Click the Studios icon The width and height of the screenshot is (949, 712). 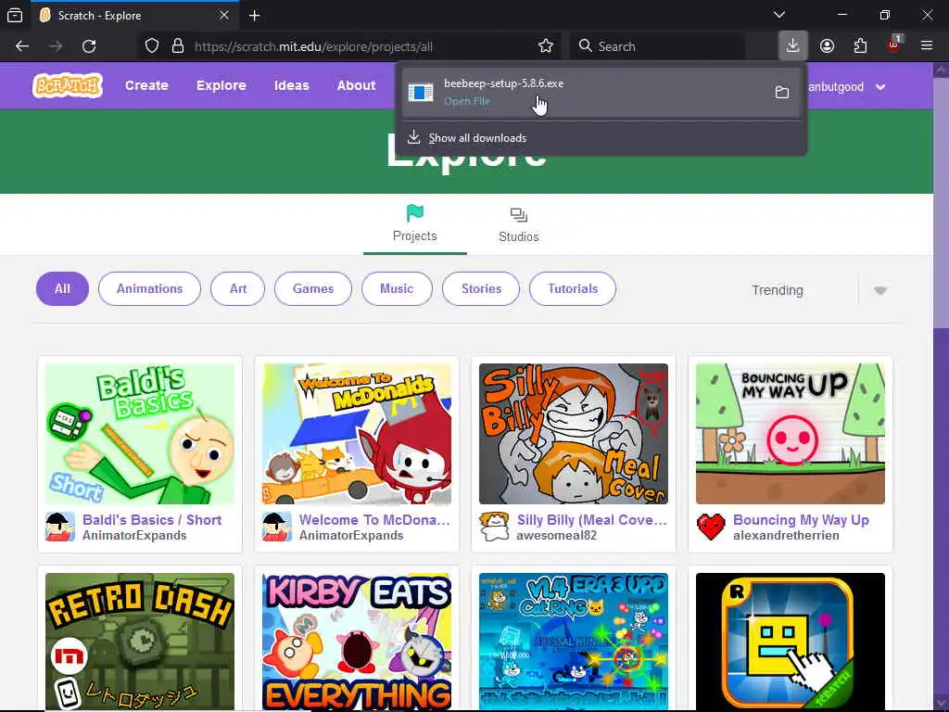(519, 215)
